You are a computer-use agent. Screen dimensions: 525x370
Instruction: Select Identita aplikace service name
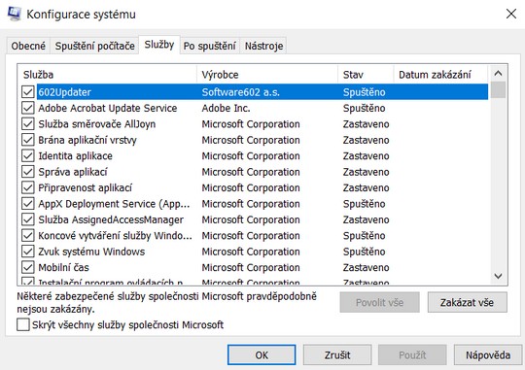pyautogui.click(x=75, y=156)
